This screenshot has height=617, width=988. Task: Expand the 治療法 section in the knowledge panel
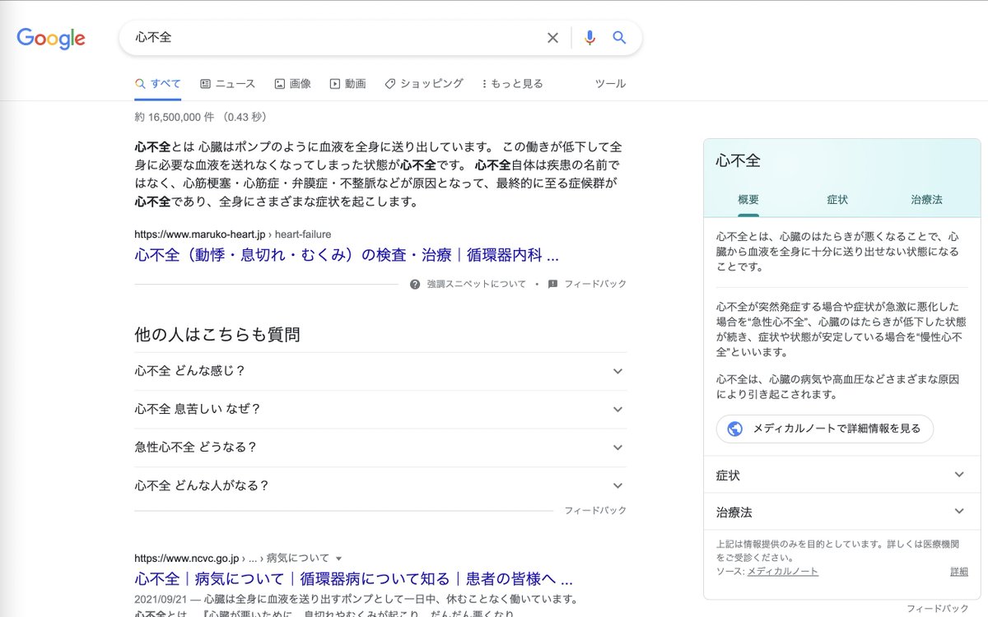point(958,513)
